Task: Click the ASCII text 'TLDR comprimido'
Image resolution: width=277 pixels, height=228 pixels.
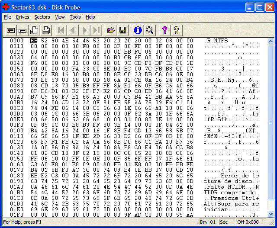Action: pos(230,193)
